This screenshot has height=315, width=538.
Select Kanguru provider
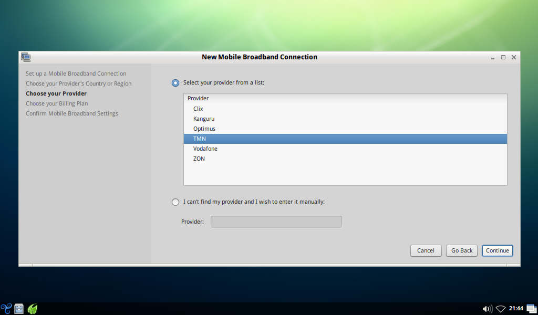(x=204, y=119)
